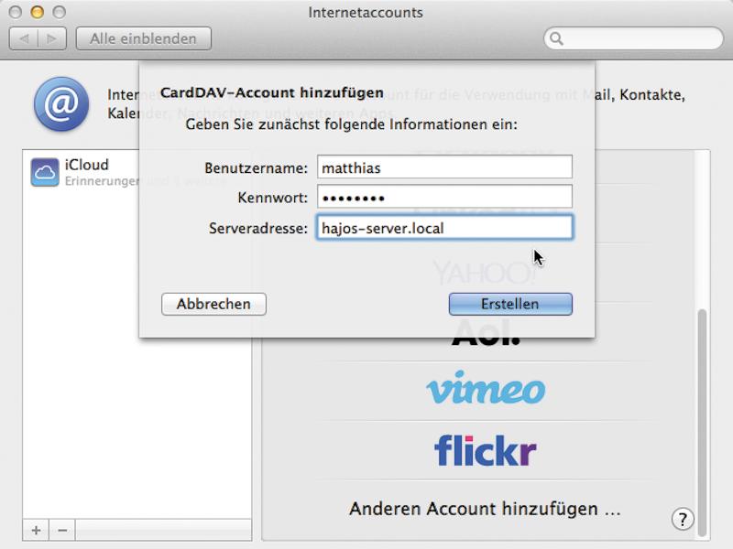Choose the Yahoo account type
The width and height of the screenshot is (733, 549).
pyautogui.click(x=485, y=273)
